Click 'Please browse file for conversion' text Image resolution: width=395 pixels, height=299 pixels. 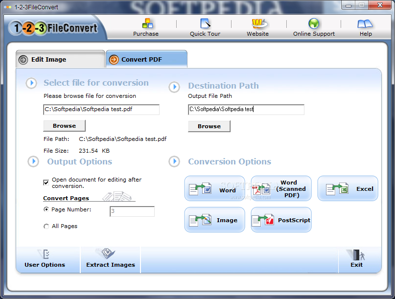point(90,96)
